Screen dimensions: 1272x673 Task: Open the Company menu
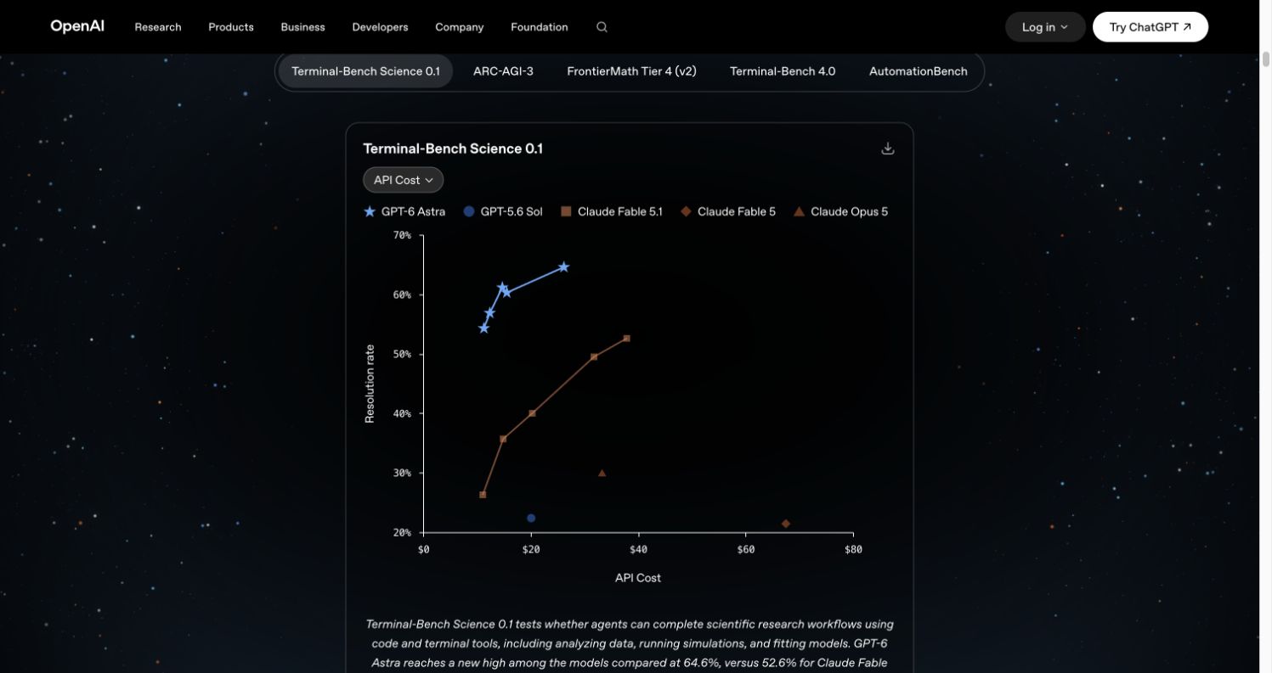pos(460,27)
